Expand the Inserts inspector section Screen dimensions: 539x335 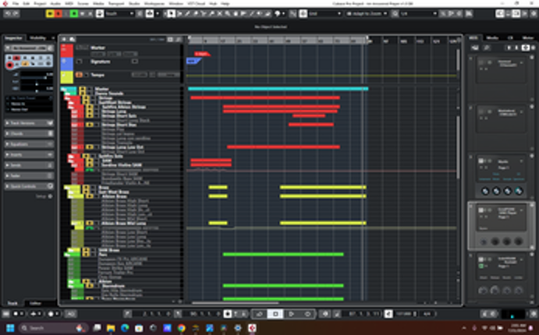point(29,155)
